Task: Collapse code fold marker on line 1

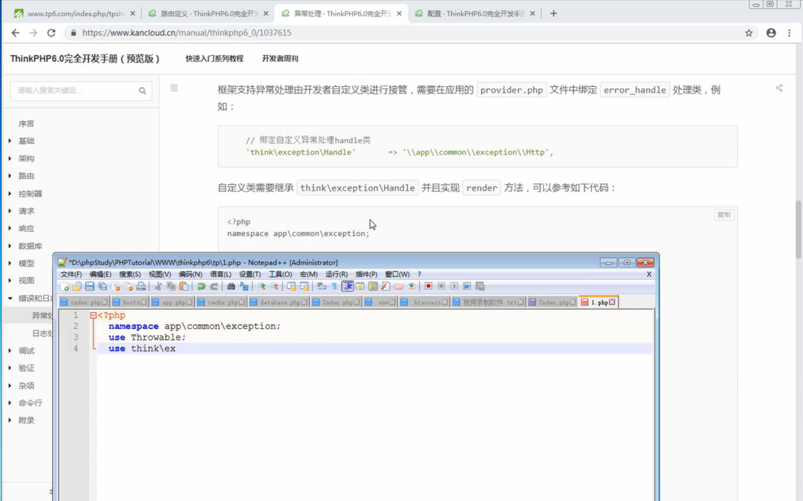Action: [93, 315]
